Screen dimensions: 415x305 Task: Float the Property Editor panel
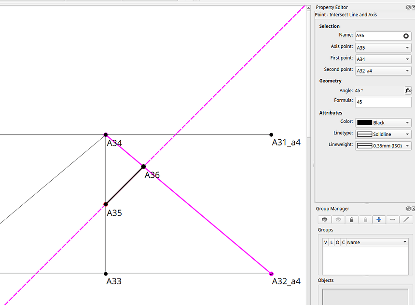408,7
